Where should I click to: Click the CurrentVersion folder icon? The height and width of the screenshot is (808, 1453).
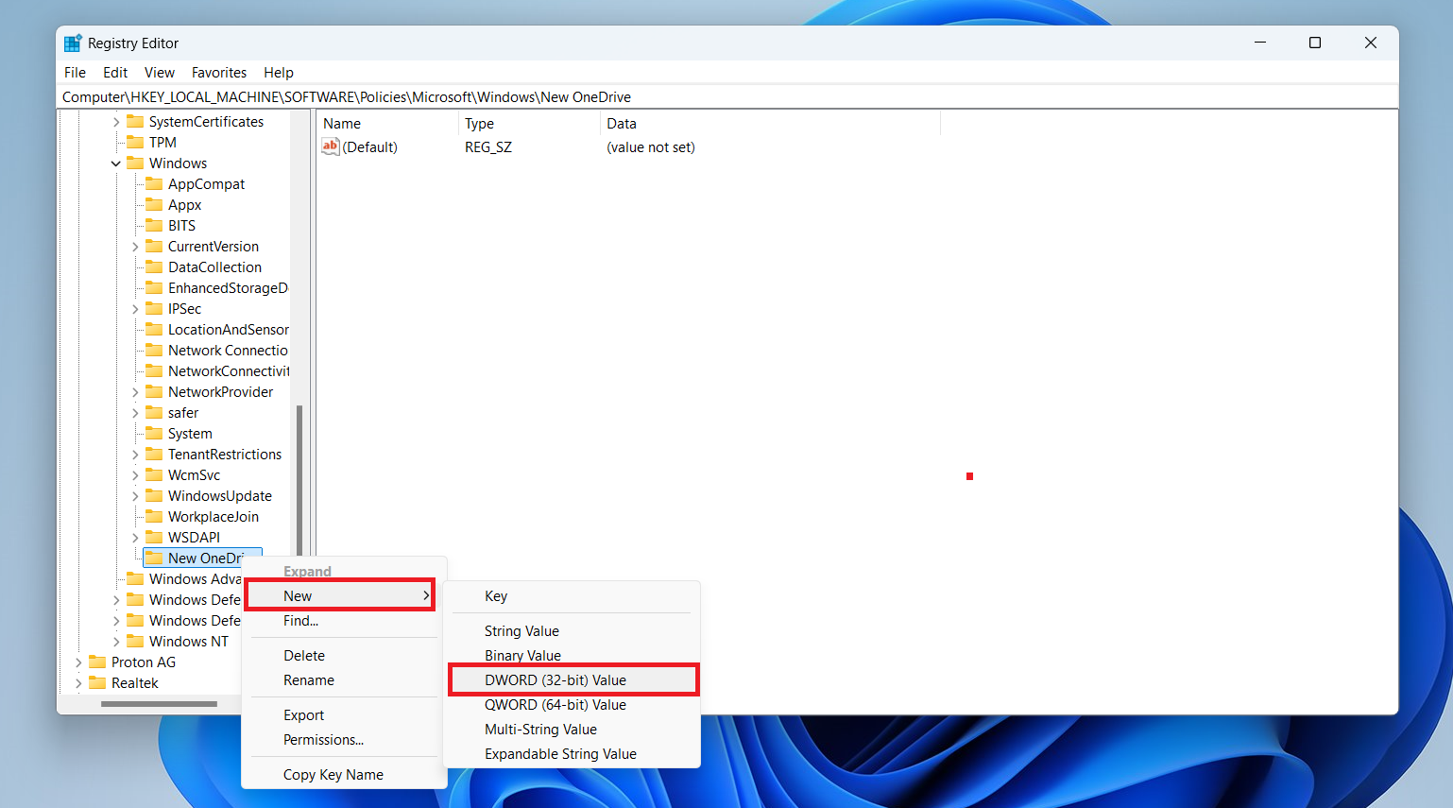[x=154, y=246]
